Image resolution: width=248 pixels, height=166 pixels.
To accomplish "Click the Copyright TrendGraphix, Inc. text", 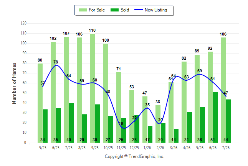I will pos(134,156).
